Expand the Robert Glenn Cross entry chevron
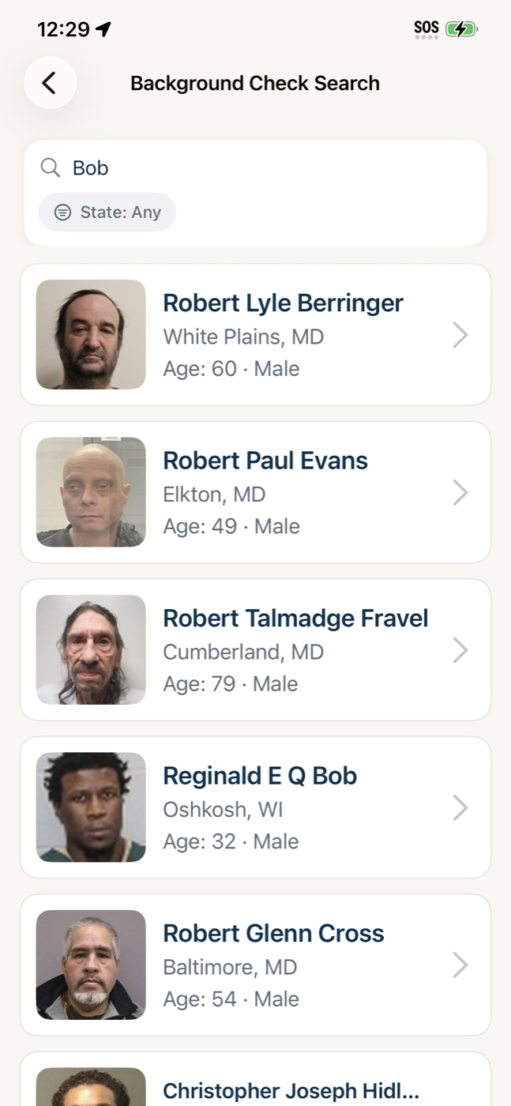This screenshot has width=511, height=1106. click(x=460, y=965)
